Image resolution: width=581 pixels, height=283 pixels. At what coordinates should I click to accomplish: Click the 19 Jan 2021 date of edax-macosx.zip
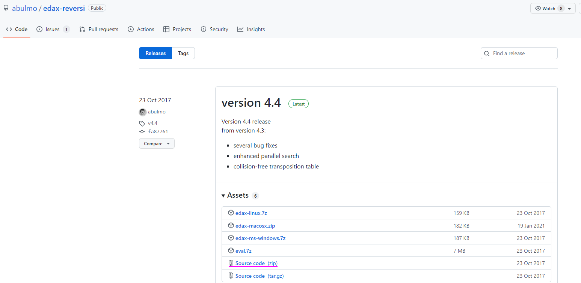coord(531,226)
